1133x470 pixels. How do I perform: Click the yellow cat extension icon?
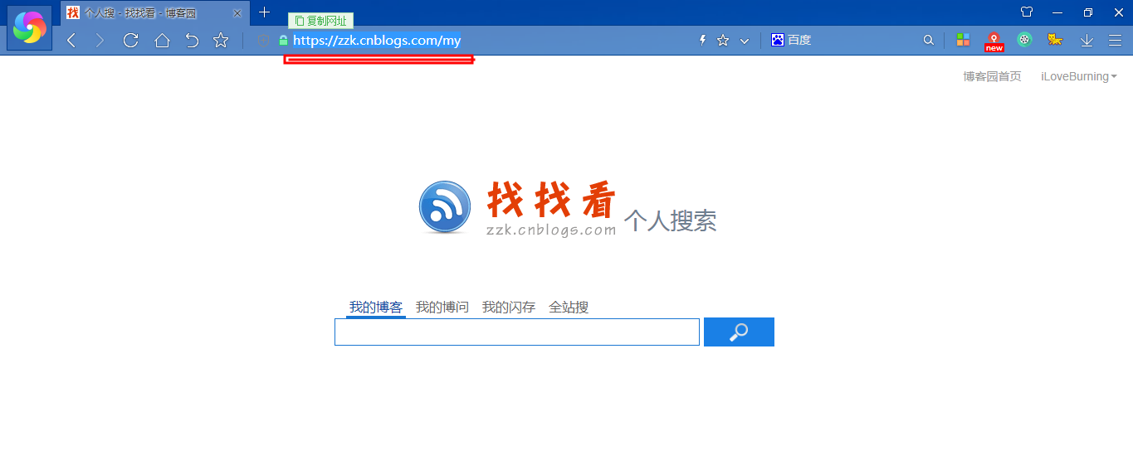pos(1055,40)
